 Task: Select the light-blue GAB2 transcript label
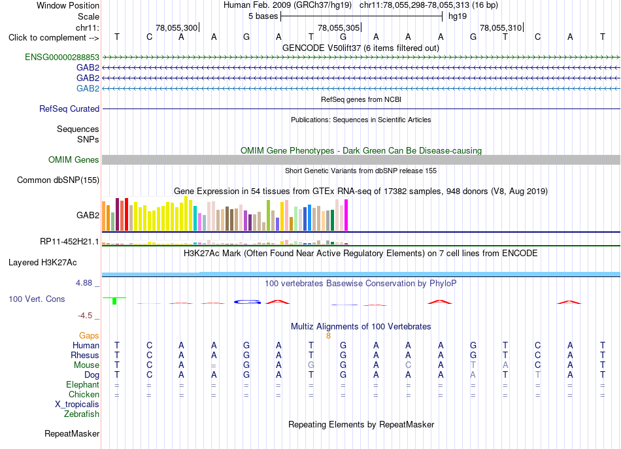coord(88,88)
